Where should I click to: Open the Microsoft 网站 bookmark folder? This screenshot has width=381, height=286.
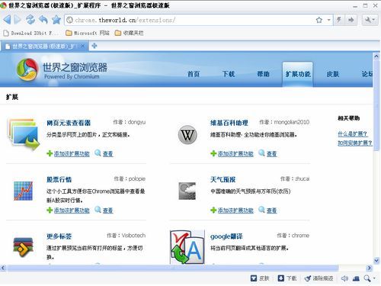click(88, 33)
